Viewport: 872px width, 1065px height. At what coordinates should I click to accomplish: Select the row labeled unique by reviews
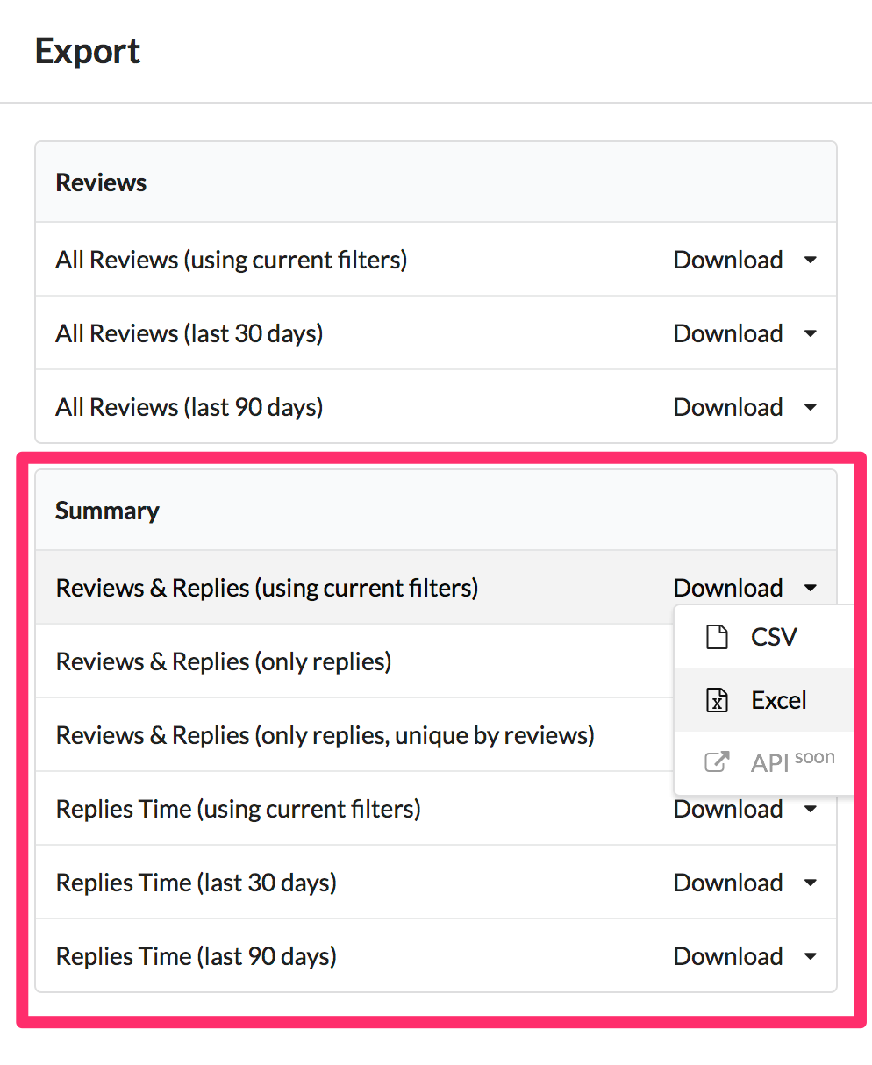coord(325,735)
